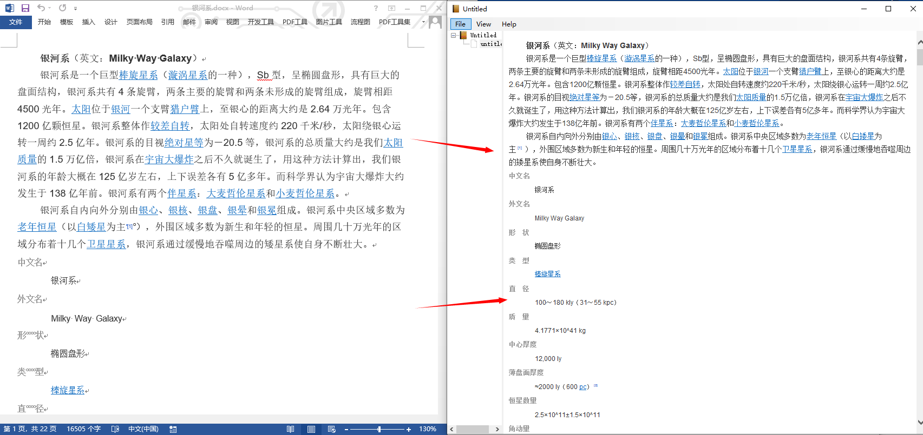Image resolution: width=923 pixels, height=435 pixels.
Task: Switch to the 开始 ribbon tab
Action: point(44,22)
